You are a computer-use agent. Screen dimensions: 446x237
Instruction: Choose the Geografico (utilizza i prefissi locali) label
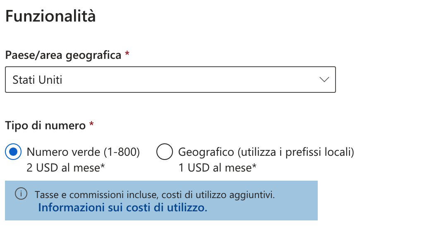(x=266, y=152)
